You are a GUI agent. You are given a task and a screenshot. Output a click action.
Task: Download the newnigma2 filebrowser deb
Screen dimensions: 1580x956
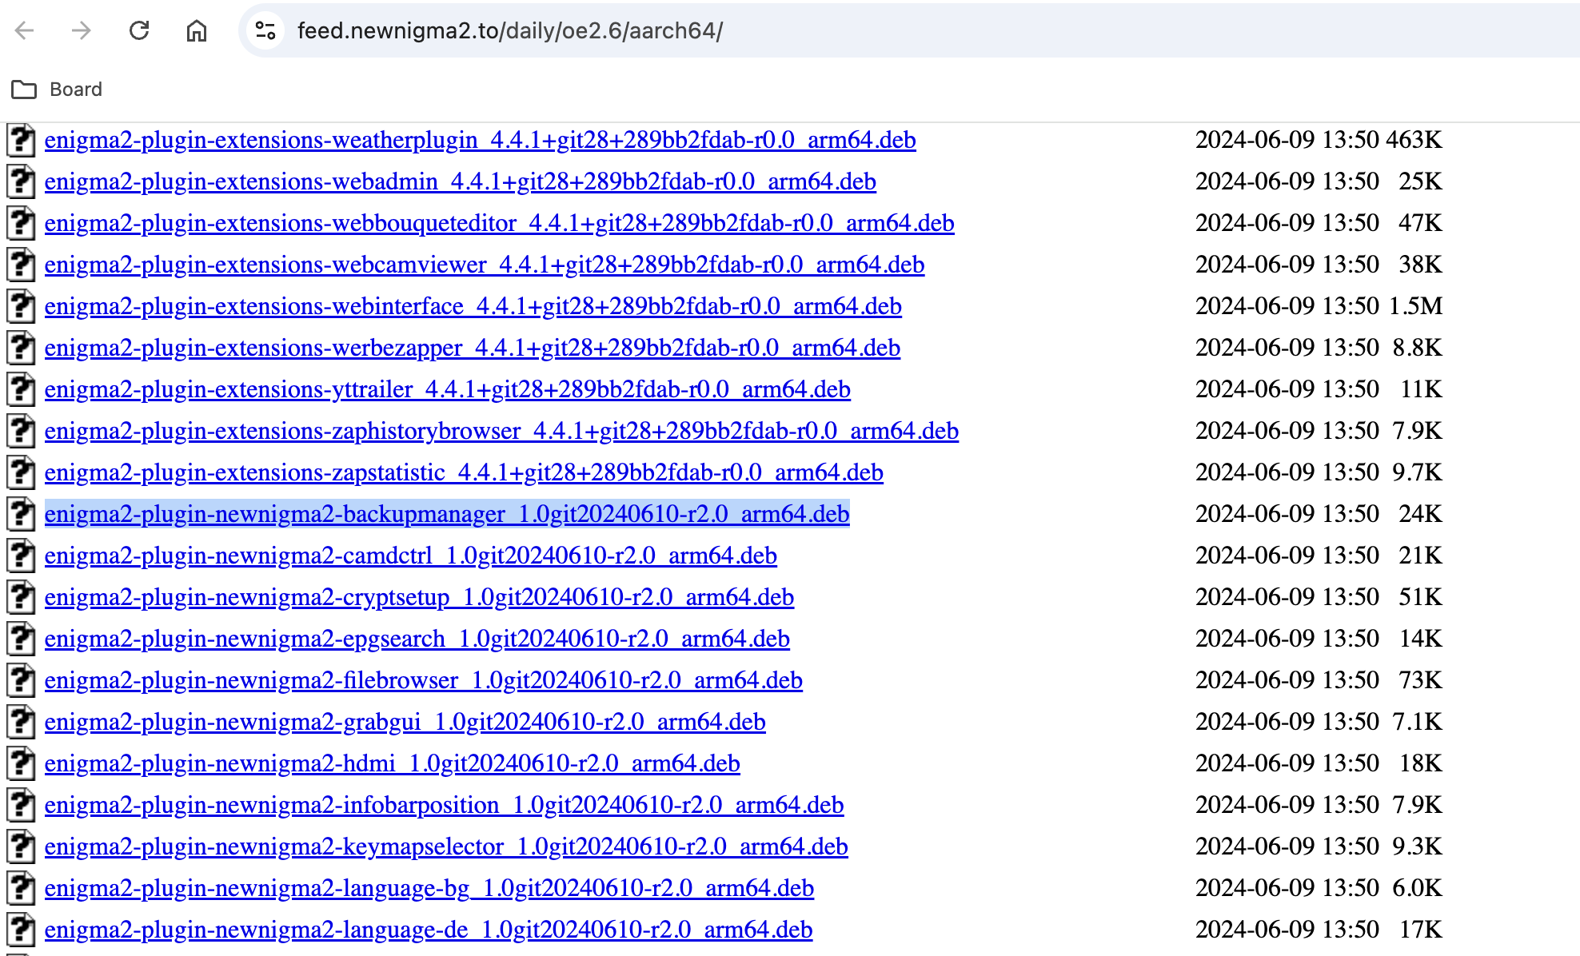[423, 681]
